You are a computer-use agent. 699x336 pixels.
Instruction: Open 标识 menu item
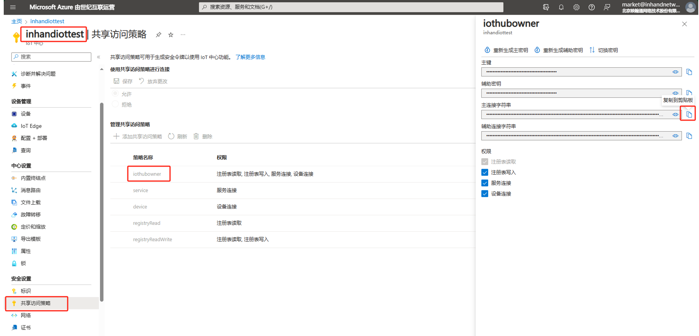(21, 291)
